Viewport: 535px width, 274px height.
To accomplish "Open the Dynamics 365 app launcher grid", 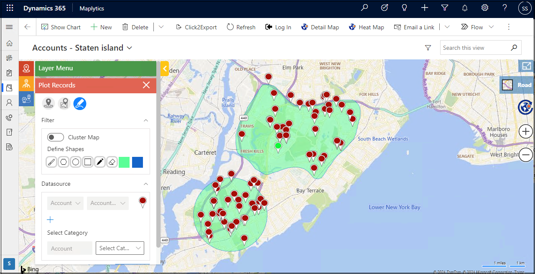I will click(x=10, y=8).
